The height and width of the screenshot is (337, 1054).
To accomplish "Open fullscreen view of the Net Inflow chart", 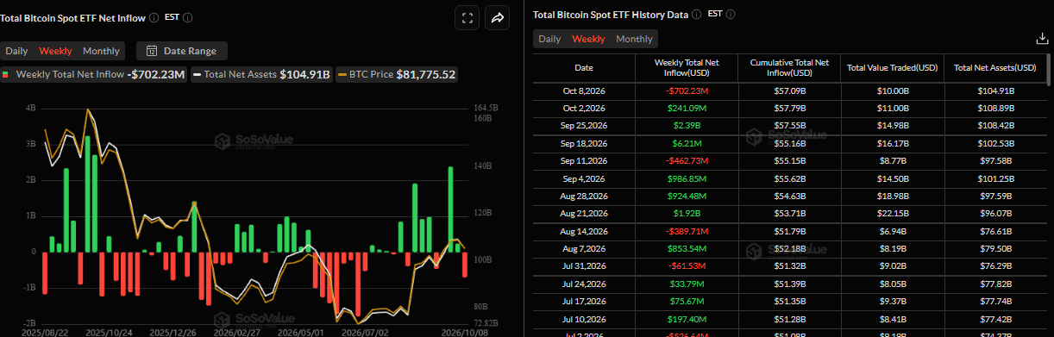I will tap(467, 17).
